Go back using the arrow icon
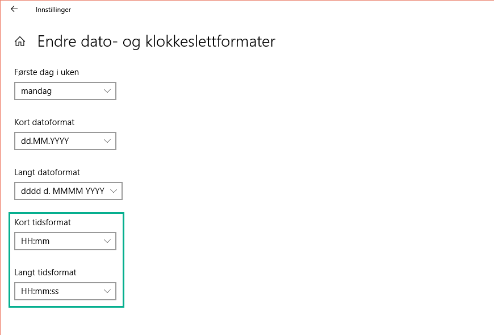The width and height of the screenshot is (494, 335). pyautogui.click(x=14, y=9)
